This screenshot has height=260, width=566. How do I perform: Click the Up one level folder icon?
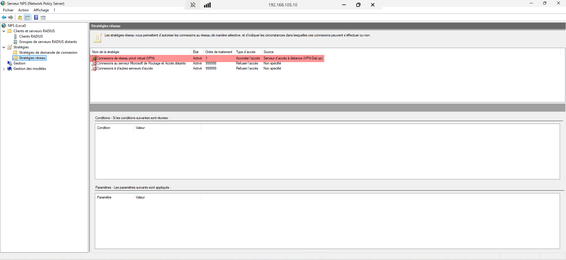point(20,18)
